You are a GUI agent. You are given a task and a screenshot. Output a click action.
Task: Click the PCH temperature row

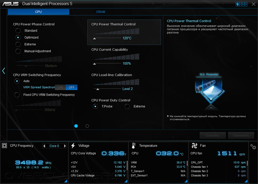pyautogui.click(x=158, y=167)
